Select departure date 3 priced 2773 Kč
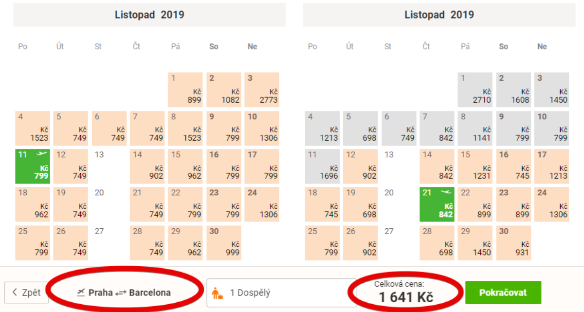Viewport: 584px width, 312px height. pos(262,90)
